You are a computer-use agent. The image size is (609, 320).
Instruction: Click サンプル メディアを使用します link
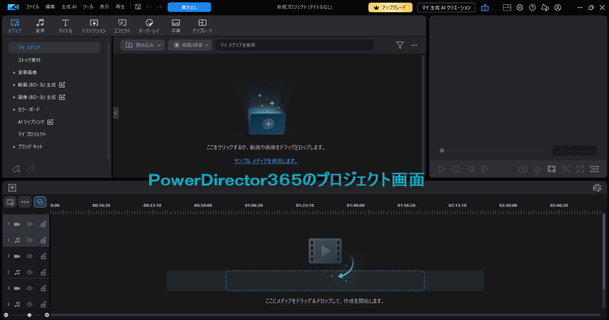[x=266, y=161]
